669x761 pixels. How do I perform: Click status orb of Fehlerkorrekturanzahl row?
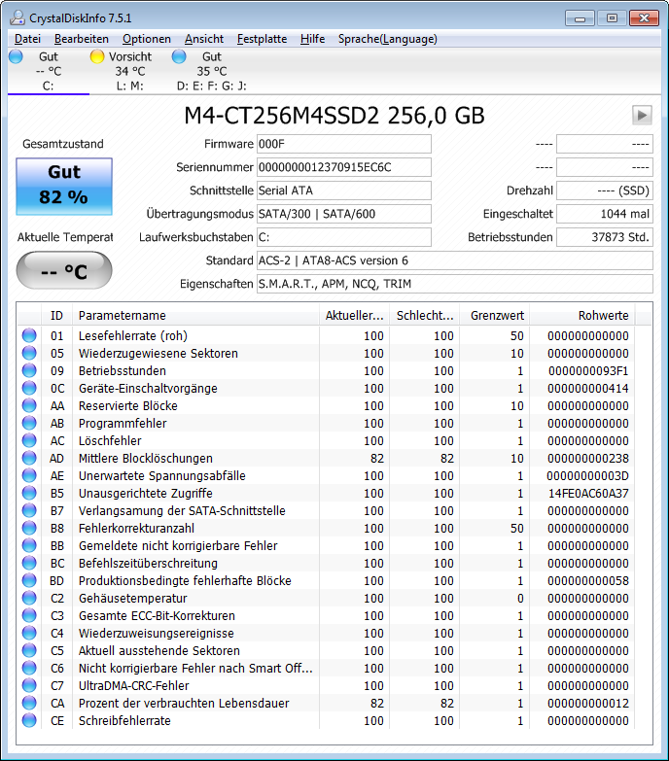(29, 528)
